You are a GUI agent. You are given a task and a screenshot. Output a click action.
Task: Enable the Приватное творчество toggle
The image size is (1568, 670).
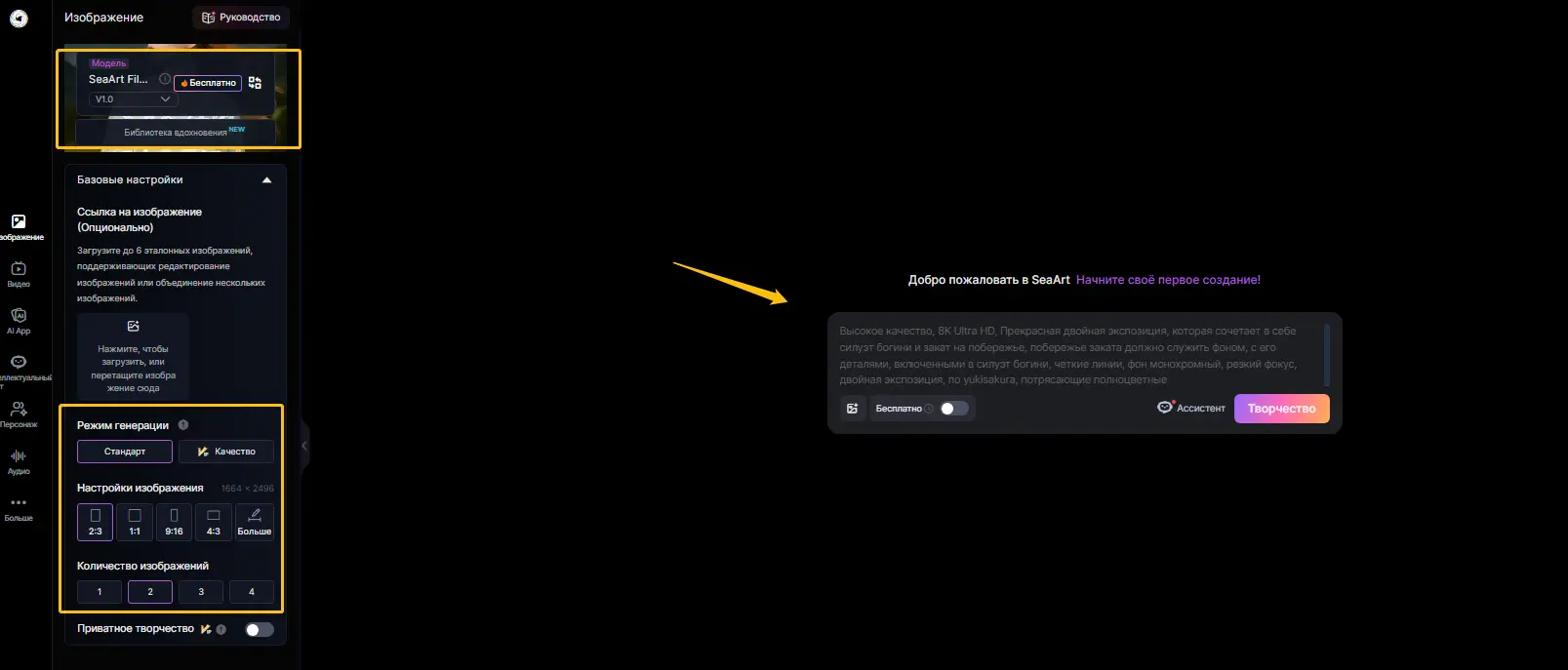(259, 629)
